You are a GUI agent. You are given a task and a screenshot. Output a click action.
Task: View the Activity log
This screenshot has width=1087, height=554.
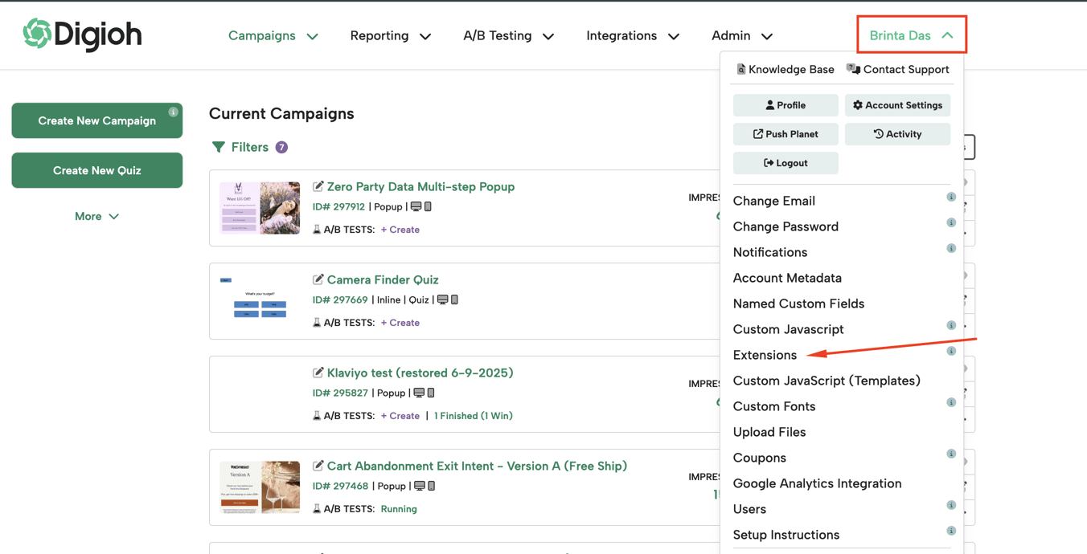click(898, 134)
